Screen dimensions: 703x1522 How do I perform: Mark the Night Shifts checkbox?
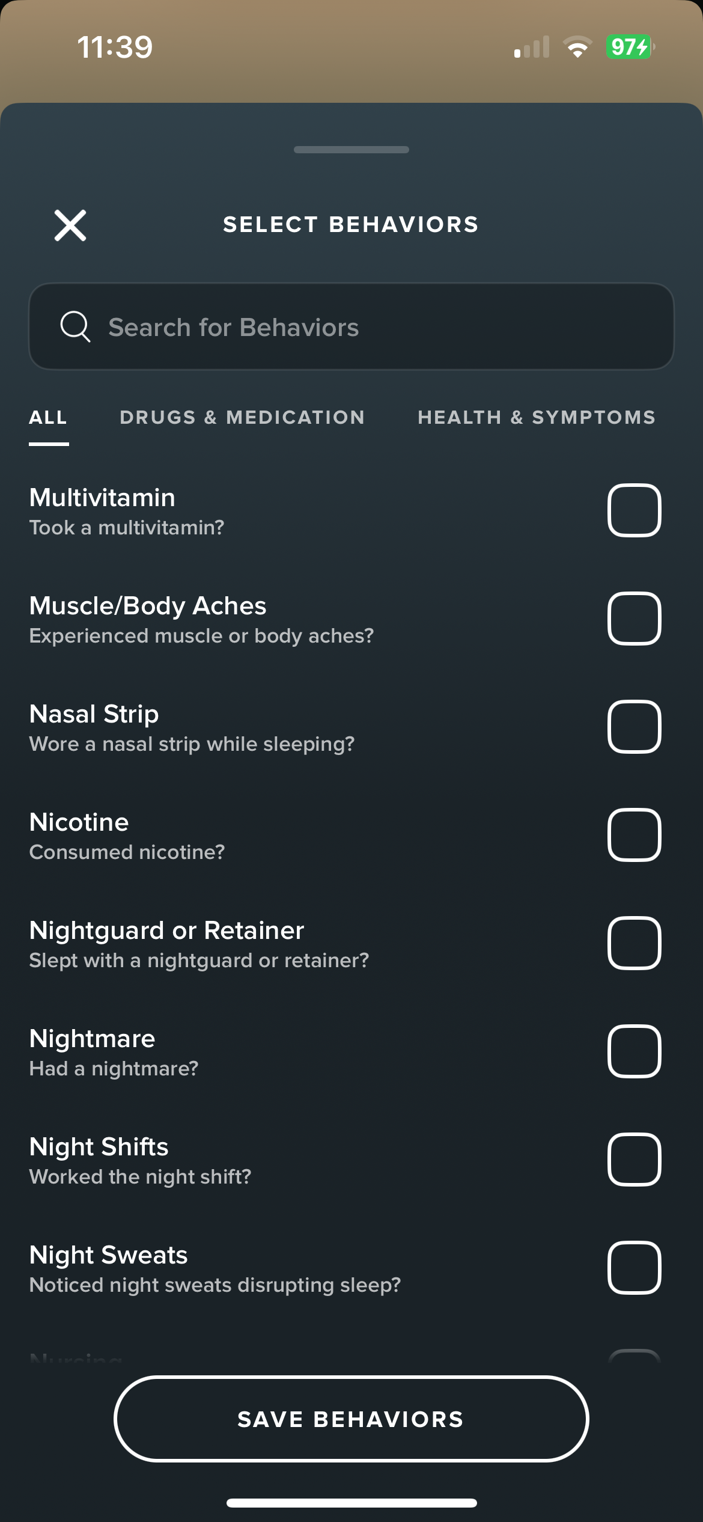coord(635,1160)
